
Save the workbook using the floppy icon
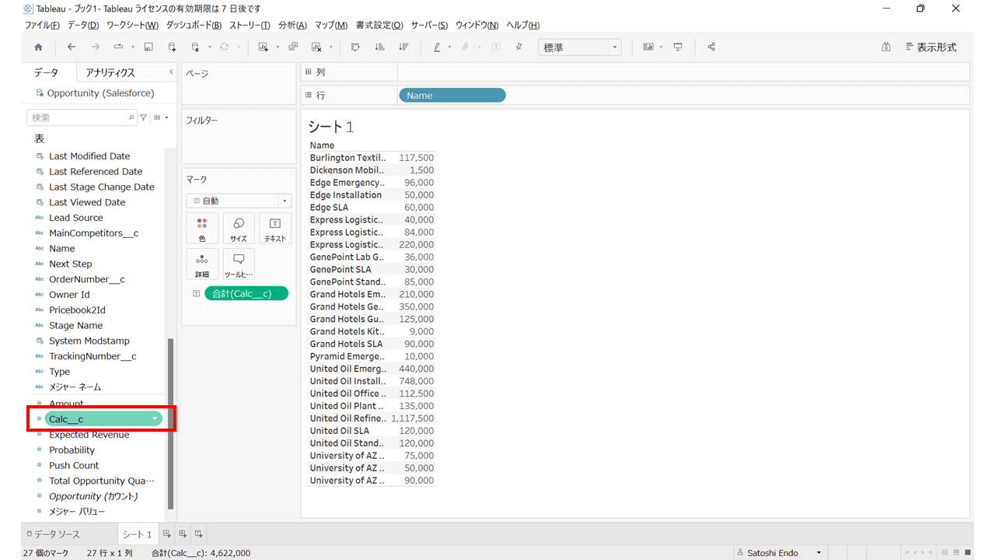coord(148,47)
